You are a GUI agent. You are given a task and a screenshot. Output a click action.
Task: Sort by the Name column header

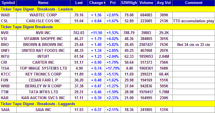coord(43,3)
